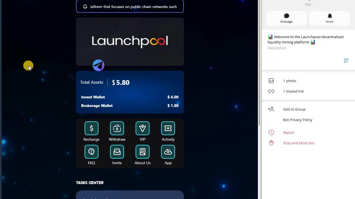The image size is (355, 199).
Task: Open the QR code icon in bot info
Action: click(346, 61)
